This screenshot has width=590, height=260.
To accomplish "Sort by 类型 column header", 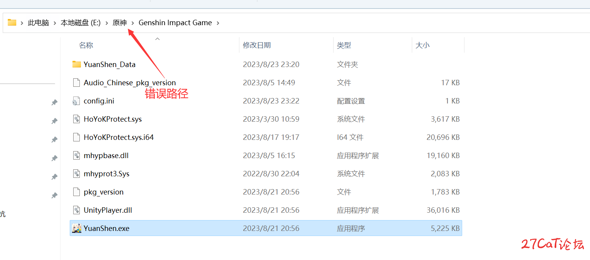I will point(344,45).
